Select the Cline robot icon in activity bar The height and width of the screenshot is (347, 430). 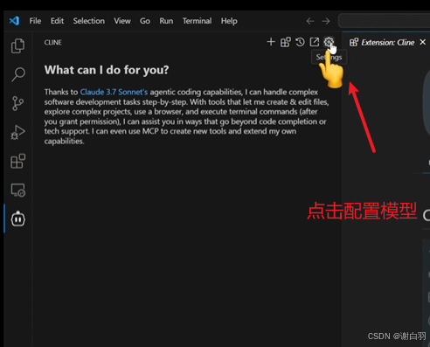click(x=18, y=219)
